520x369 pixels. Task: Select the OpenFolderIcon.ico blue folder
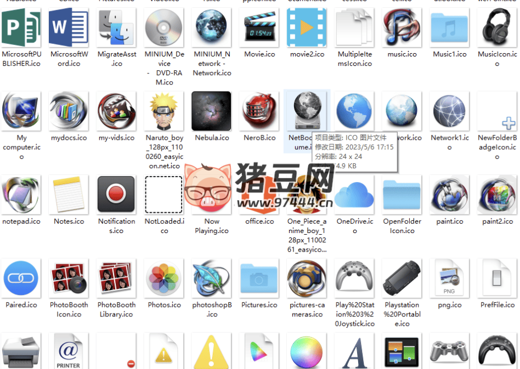pyautogui.click(x=402, y=195)
